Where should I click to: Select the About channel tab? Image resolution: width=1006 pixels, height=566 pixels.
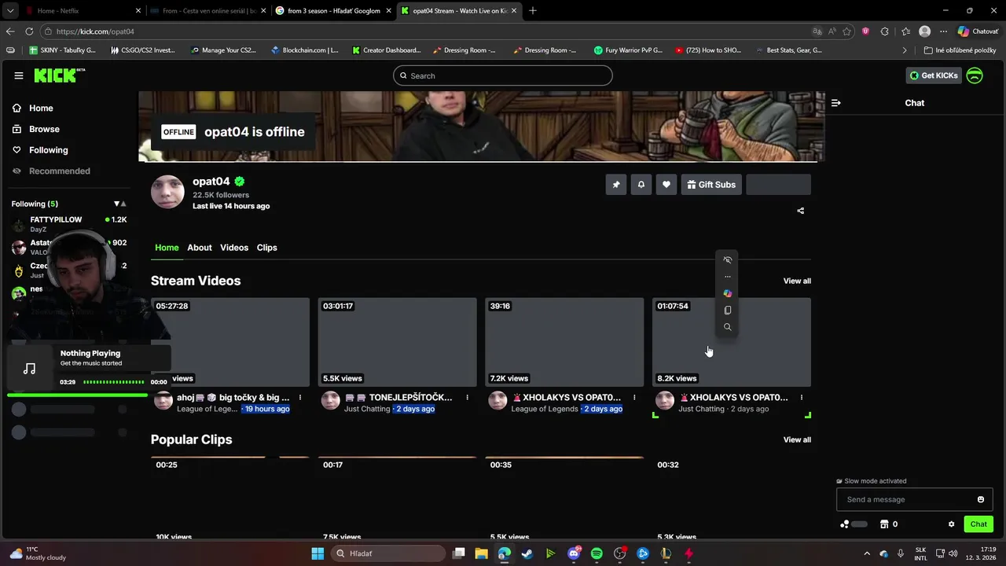pos(200,248)
